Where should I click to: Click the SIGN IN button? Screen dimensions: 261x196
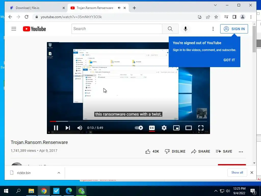[x=234, y=29]
